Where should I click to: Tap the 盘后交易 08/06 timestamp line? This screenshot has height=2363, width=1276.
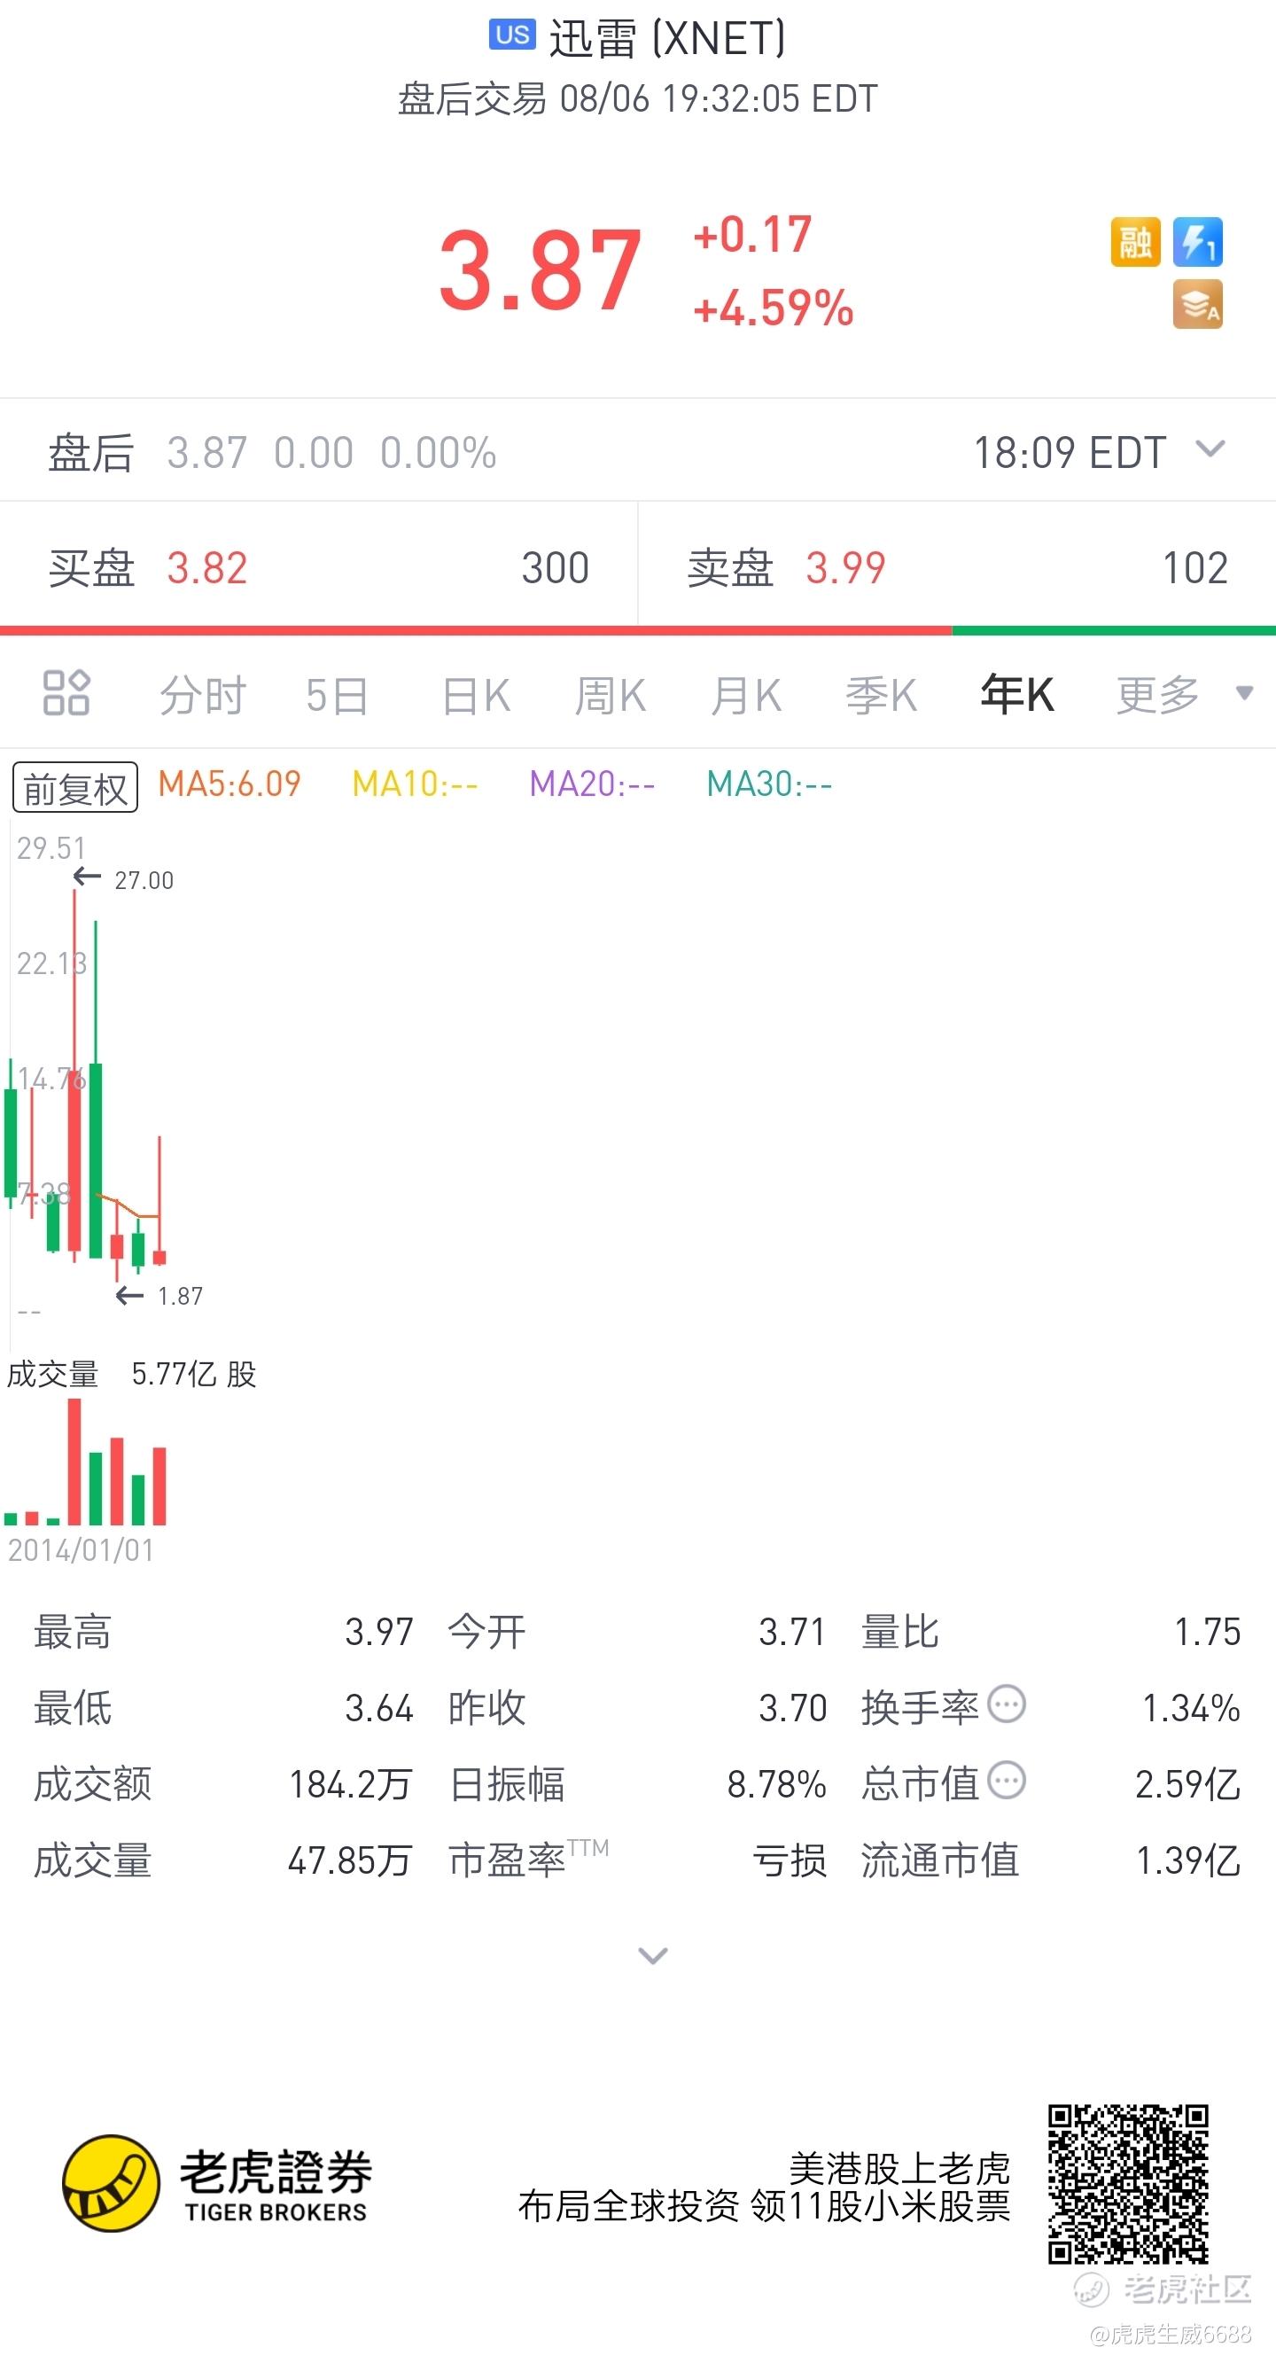(637, 98)
